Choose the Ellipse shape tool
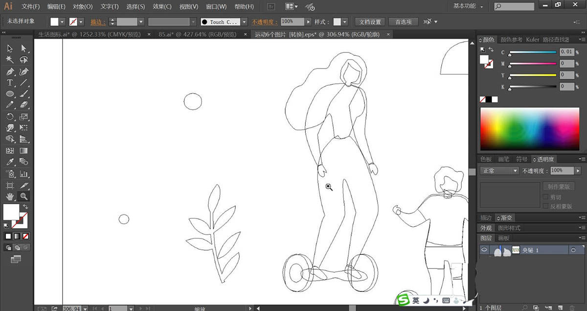The width and height of the screenshot is (587, 311). coord(10,94)
